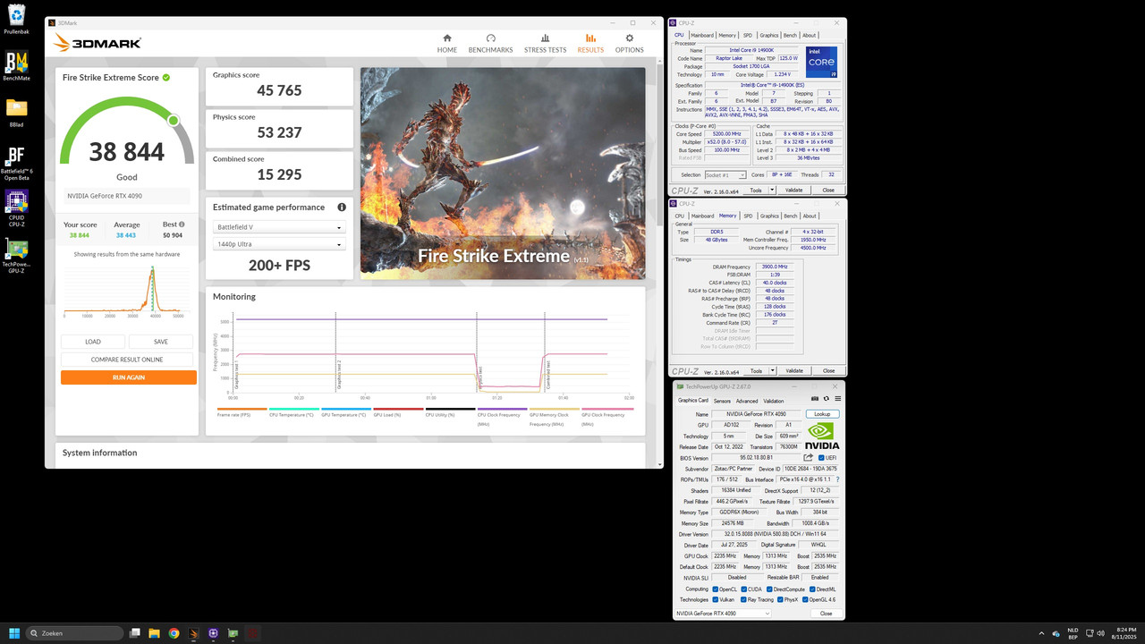Toggle PhysX checkbox in GPU-Z
Screen dimensions: 1145x644
(780, 599)
